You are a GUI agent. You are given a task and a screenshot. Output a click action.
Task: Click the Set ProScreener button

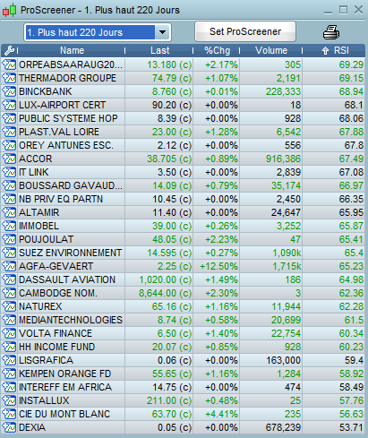[x=245, y=31]
